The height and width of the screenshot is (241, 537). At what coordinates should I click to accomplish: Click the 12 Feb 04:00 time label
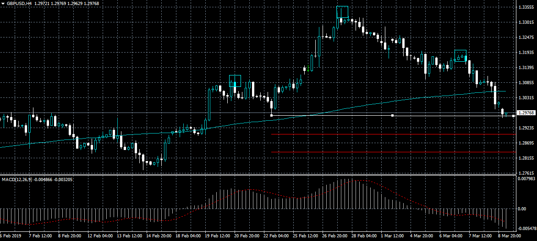[x=100, y=236]
